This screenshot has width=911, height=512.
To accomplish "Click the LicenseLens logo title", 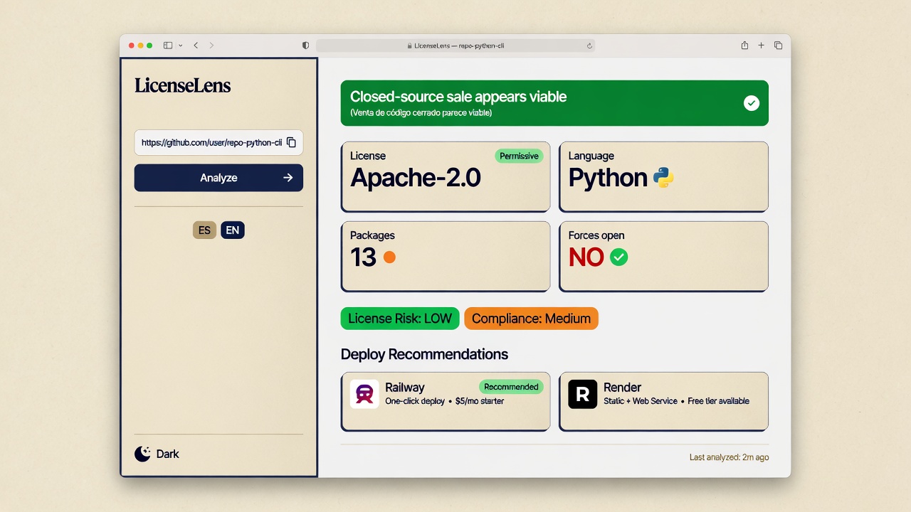I will pos(183,86).
